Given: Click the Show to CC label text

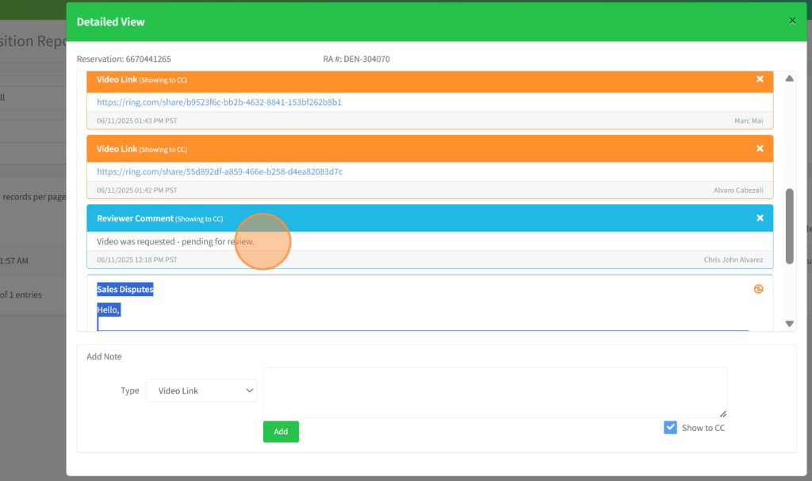Looking at the screenshot, I should click(703, 428).
